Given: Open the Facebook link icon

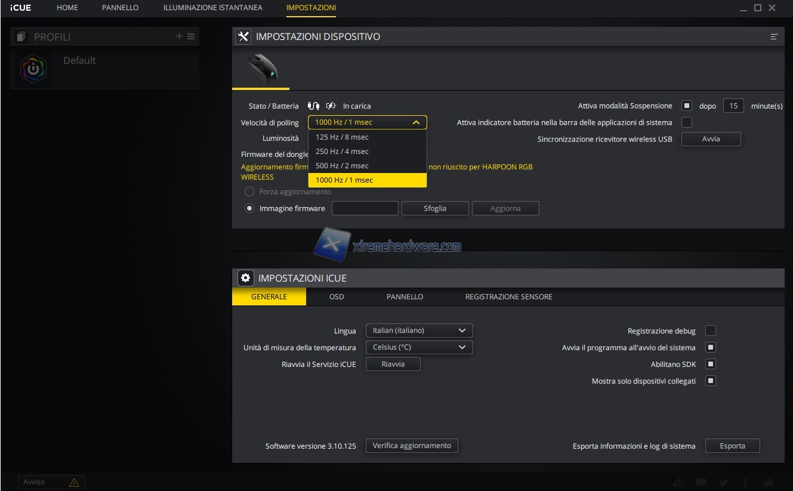Looking at the screenshot, I should 745,483.
